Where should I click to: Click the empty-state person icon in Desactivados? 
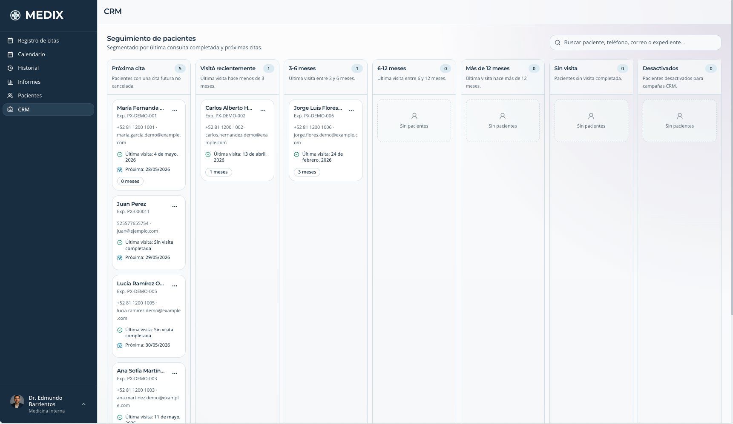tap(680, 116)
